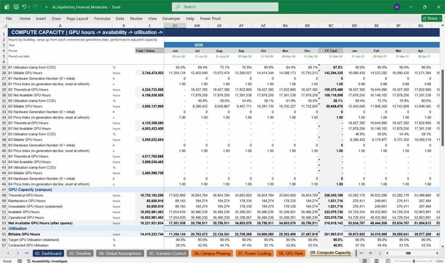Click the previous sheet navigation arrow
The image size is (445, 263).
pos(8,253)
